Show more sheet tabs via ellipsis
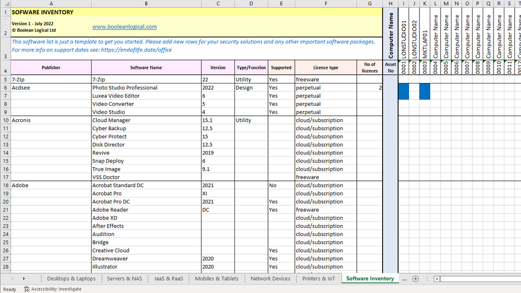This screenshot has height=293, width=521. click(404, 279)
